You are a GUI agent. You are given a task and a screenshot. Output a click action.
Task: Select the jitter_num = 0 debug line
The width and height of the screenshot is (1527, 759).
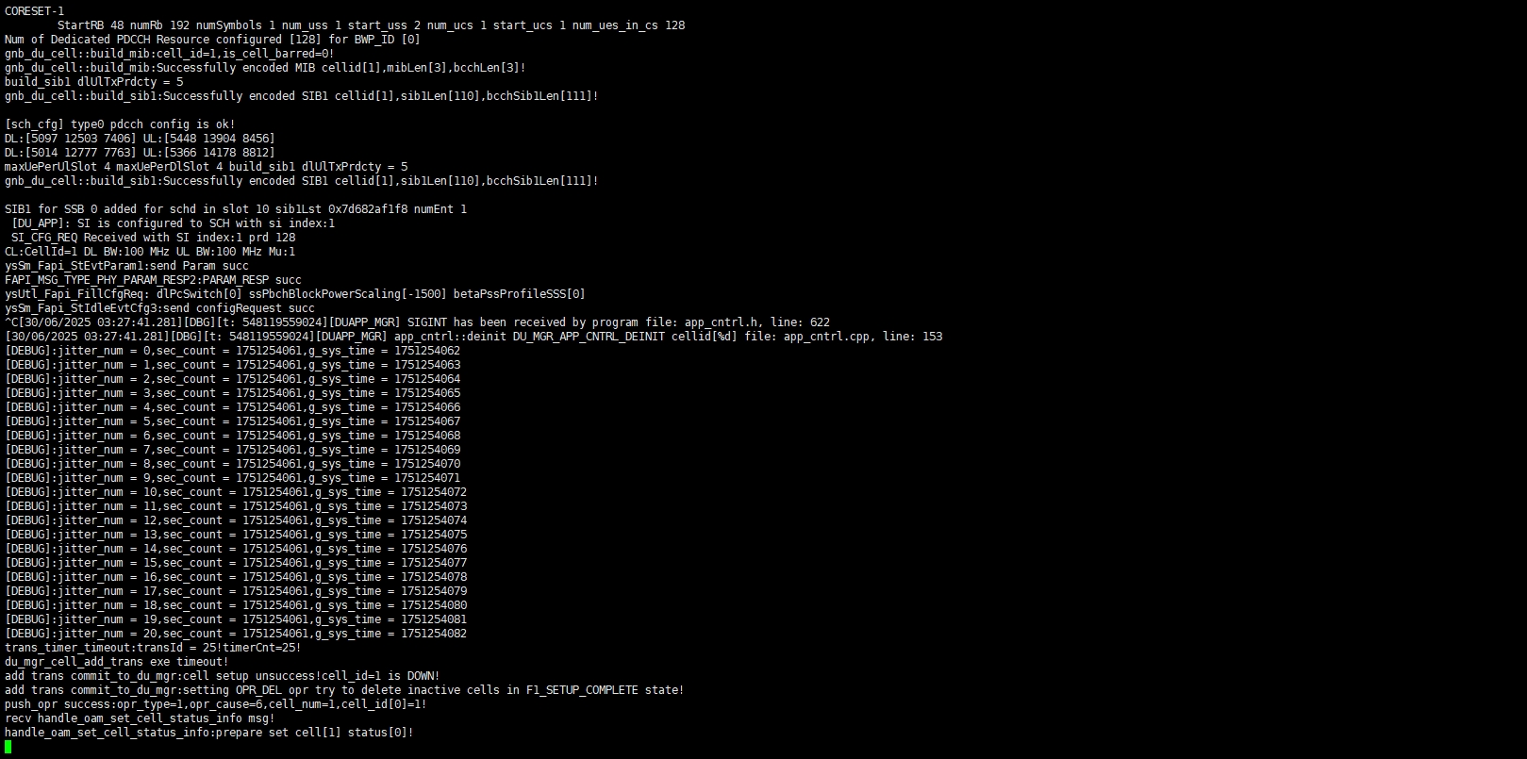point(233,351)
